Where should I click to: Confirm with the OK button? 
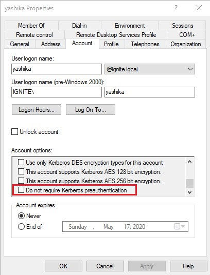click(63, 266)
